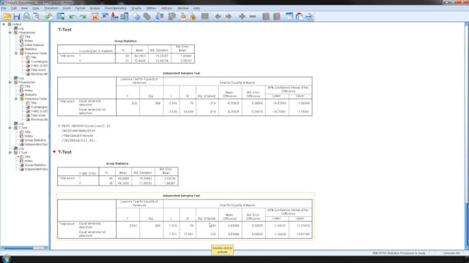Image resolution: width=469 pixels, height=263 pixels.
Task: Click the Demote right arrow icon
Action: (x=229, y=16)
